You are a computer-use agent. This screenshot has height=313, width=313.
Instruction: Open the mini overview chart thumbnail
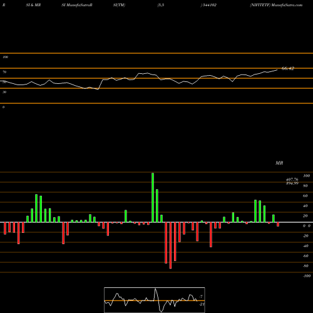point(155,300)
